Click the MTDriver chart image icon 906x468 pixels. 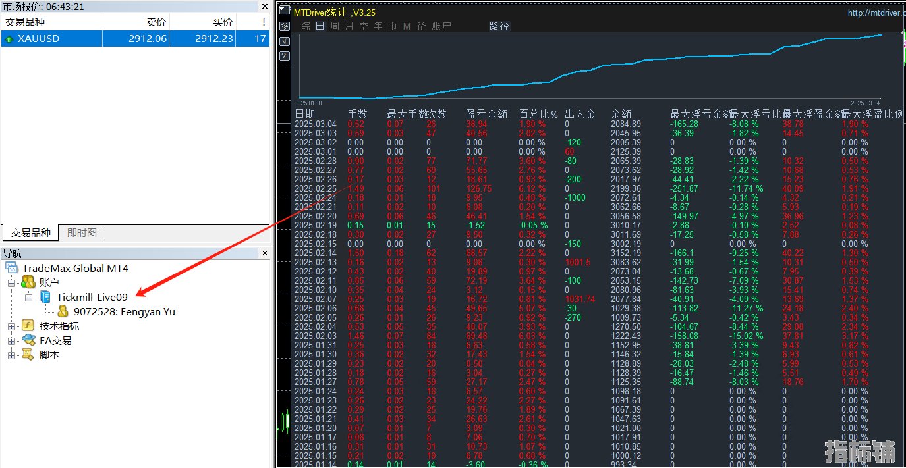click(x=284, y=26)
